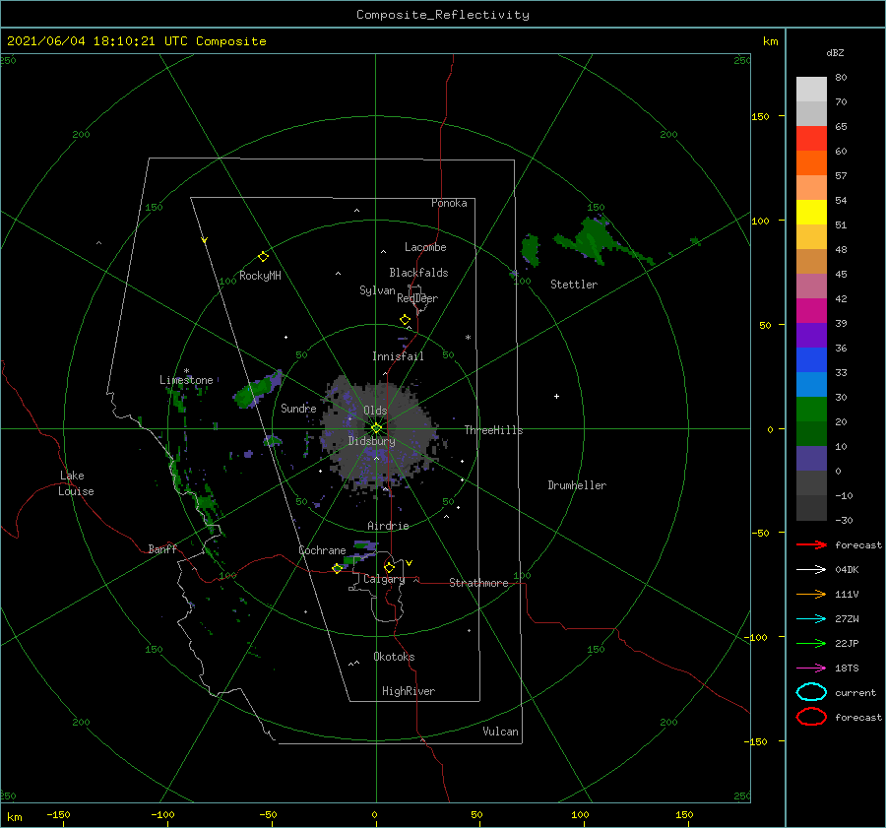Click the Drumheller city label

(577, 485)
